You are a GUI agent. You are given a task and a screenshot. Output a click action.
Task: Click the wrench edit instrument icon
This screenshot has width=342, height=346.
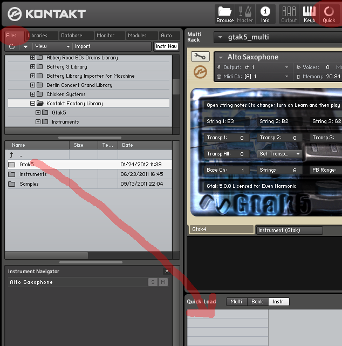[x=200, y=57]
